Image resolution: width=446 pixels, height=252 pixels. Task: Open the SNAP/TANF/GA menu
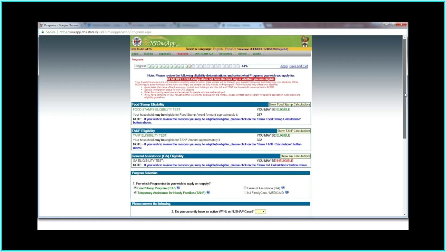click(x=205, y=54)
